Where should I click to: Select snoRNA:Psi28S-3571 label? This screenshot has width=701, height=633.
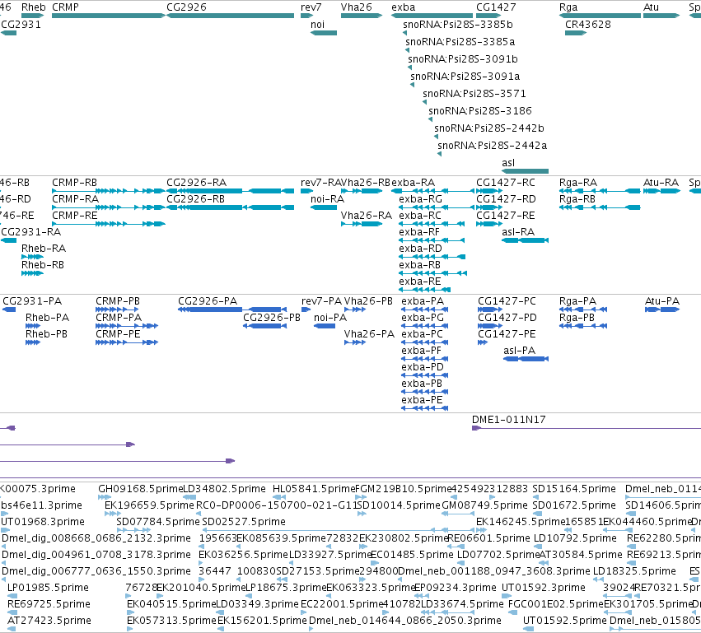(x=474, y=94)
